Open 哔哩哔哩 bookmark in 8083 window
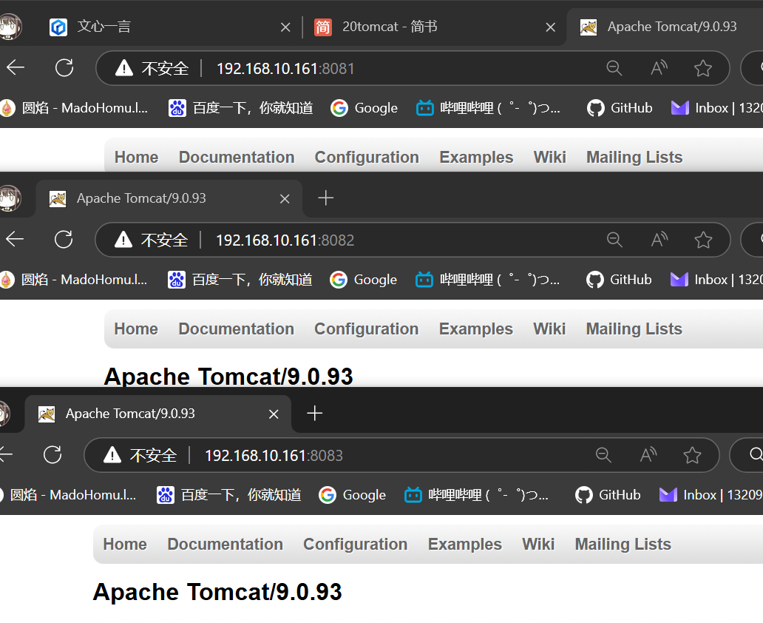This screenshot has height=623, width=763. [x=476, y=494]
